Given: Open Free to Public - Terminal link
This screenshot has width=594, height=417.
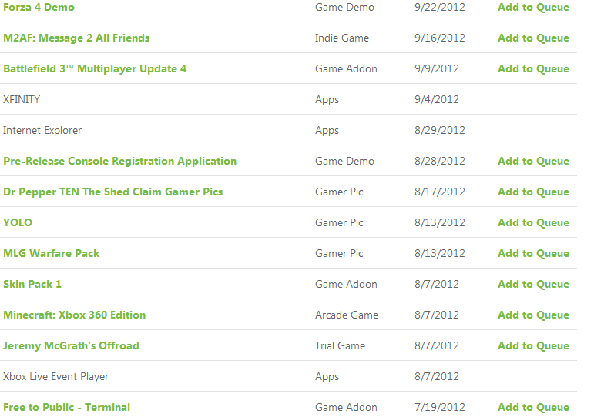Looking at the screenshot, I should tap(67, 407).
